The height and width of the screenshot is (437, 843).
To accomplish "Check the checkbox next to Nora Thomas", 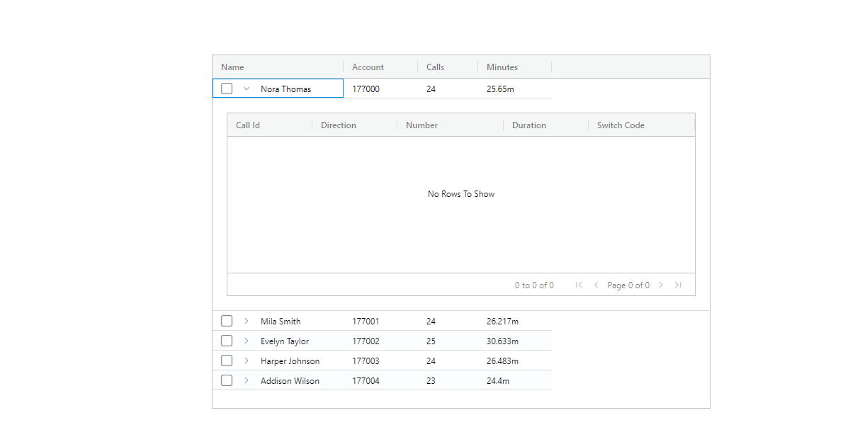I will coord(226,88).
